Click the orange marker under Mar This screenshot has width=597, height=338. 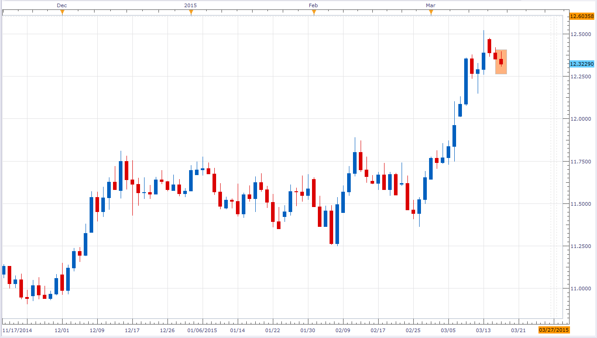(431, 13)
